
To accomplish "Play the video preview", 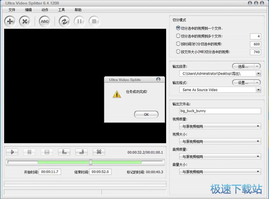I will point(12,152).
